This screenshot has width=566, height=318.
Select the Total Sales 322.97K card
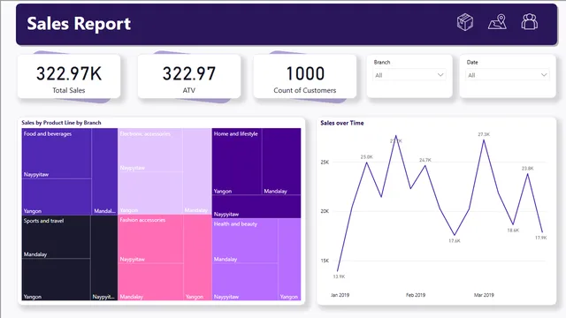[x=69, y=77]
